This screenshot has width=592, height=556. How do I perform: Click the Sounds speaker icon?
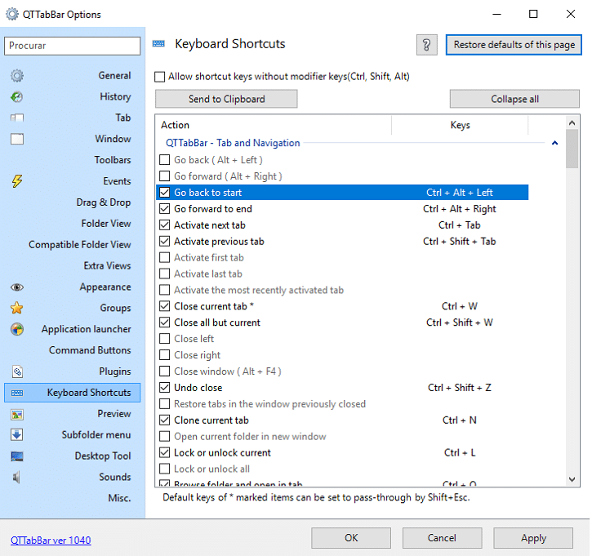17,478
